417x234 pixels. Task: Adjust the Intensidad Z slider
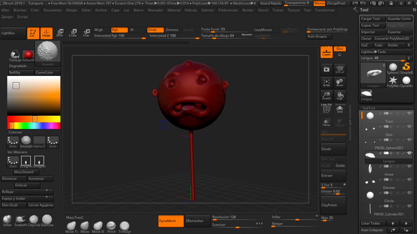click(x=173, y=36)
